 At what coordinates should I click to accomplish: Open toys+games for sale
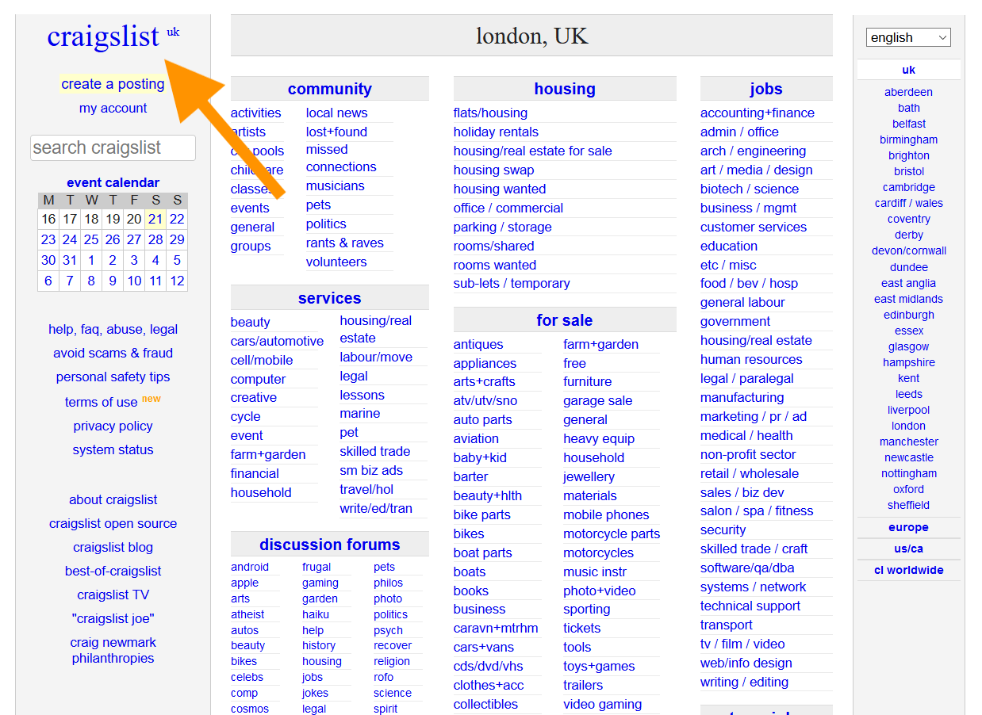coord(599,666)
